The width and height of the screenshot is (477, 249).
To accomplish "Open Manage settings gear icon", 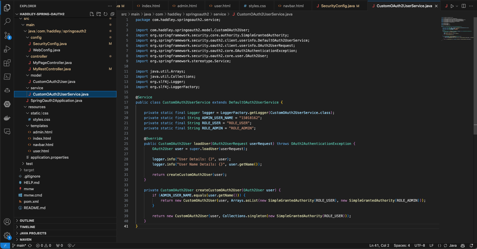I will pyautogui.click(x=7, y=236).
